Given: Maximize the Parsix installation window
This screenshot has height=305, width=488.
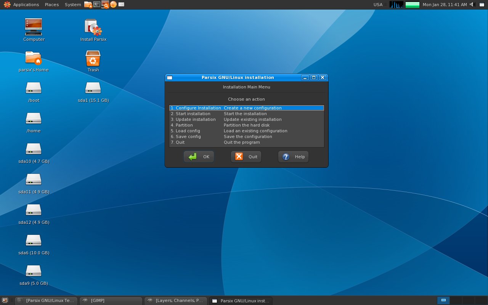Looking at the screenshot, I should pyautogui.click(x=314, y=77).
